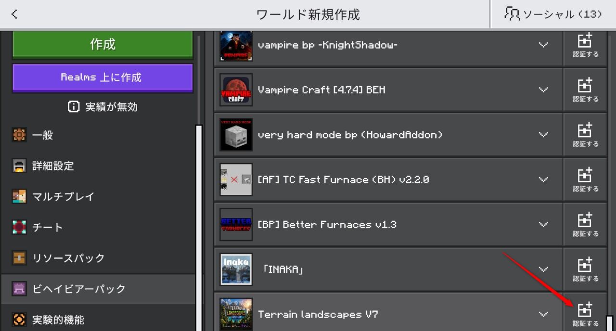The width and height of the screenshot is (616, 331).
Task: Expand Terrain landscapes V7 details
Action: [x=543, y=314]
